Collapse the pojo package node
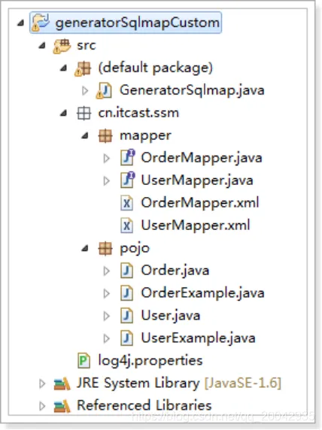Image resolution: width=322 pixels, height=430 pixels. click(85, 249)
